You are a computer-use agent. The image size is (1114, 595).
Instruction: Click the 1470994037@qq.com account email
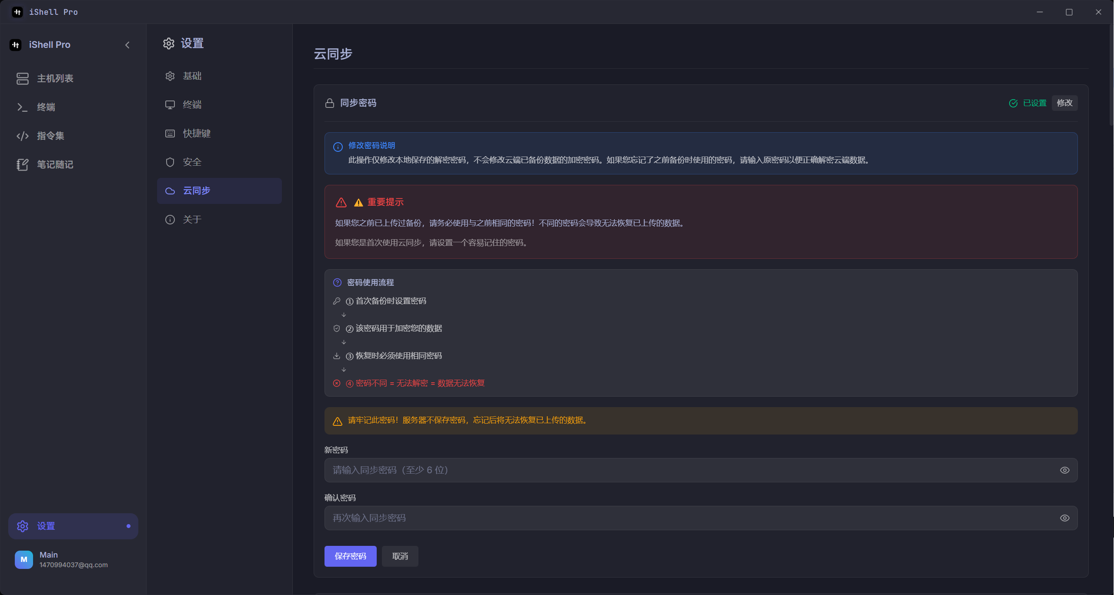(74, 565)
